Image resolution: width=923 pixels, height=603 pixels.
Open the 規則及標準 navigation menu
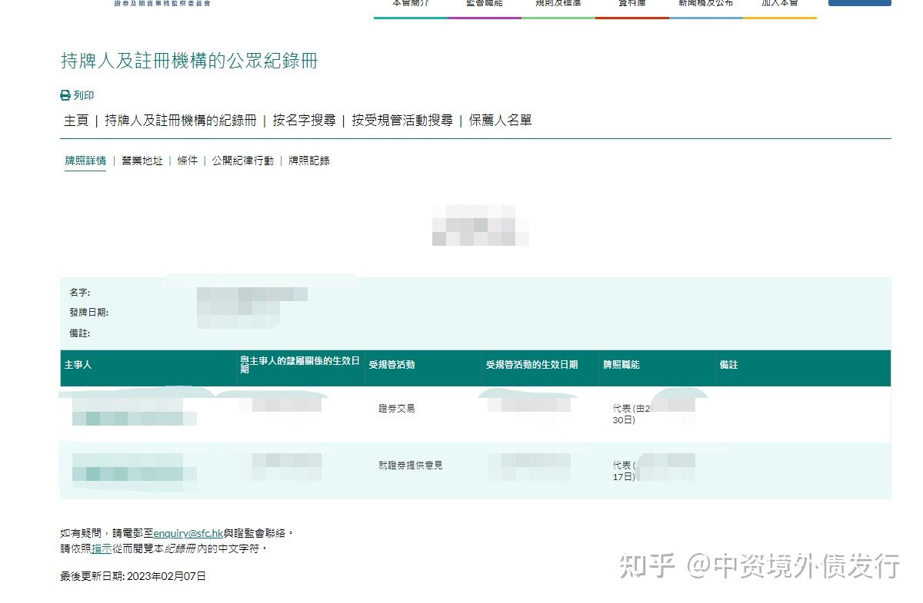[557, 3]
